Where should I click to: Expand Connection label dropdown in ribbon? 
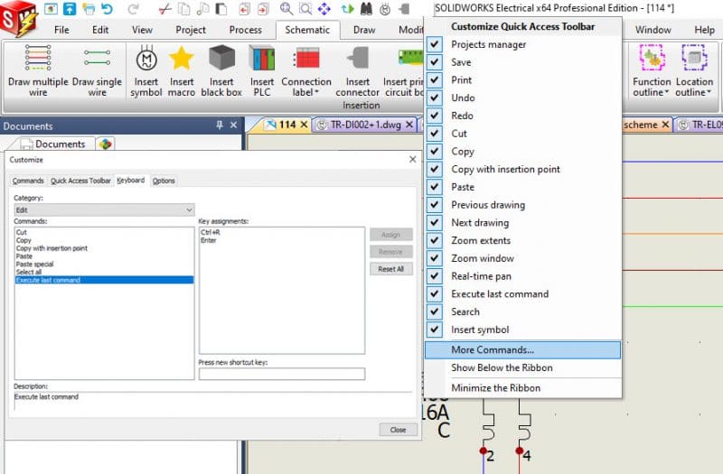317,92
